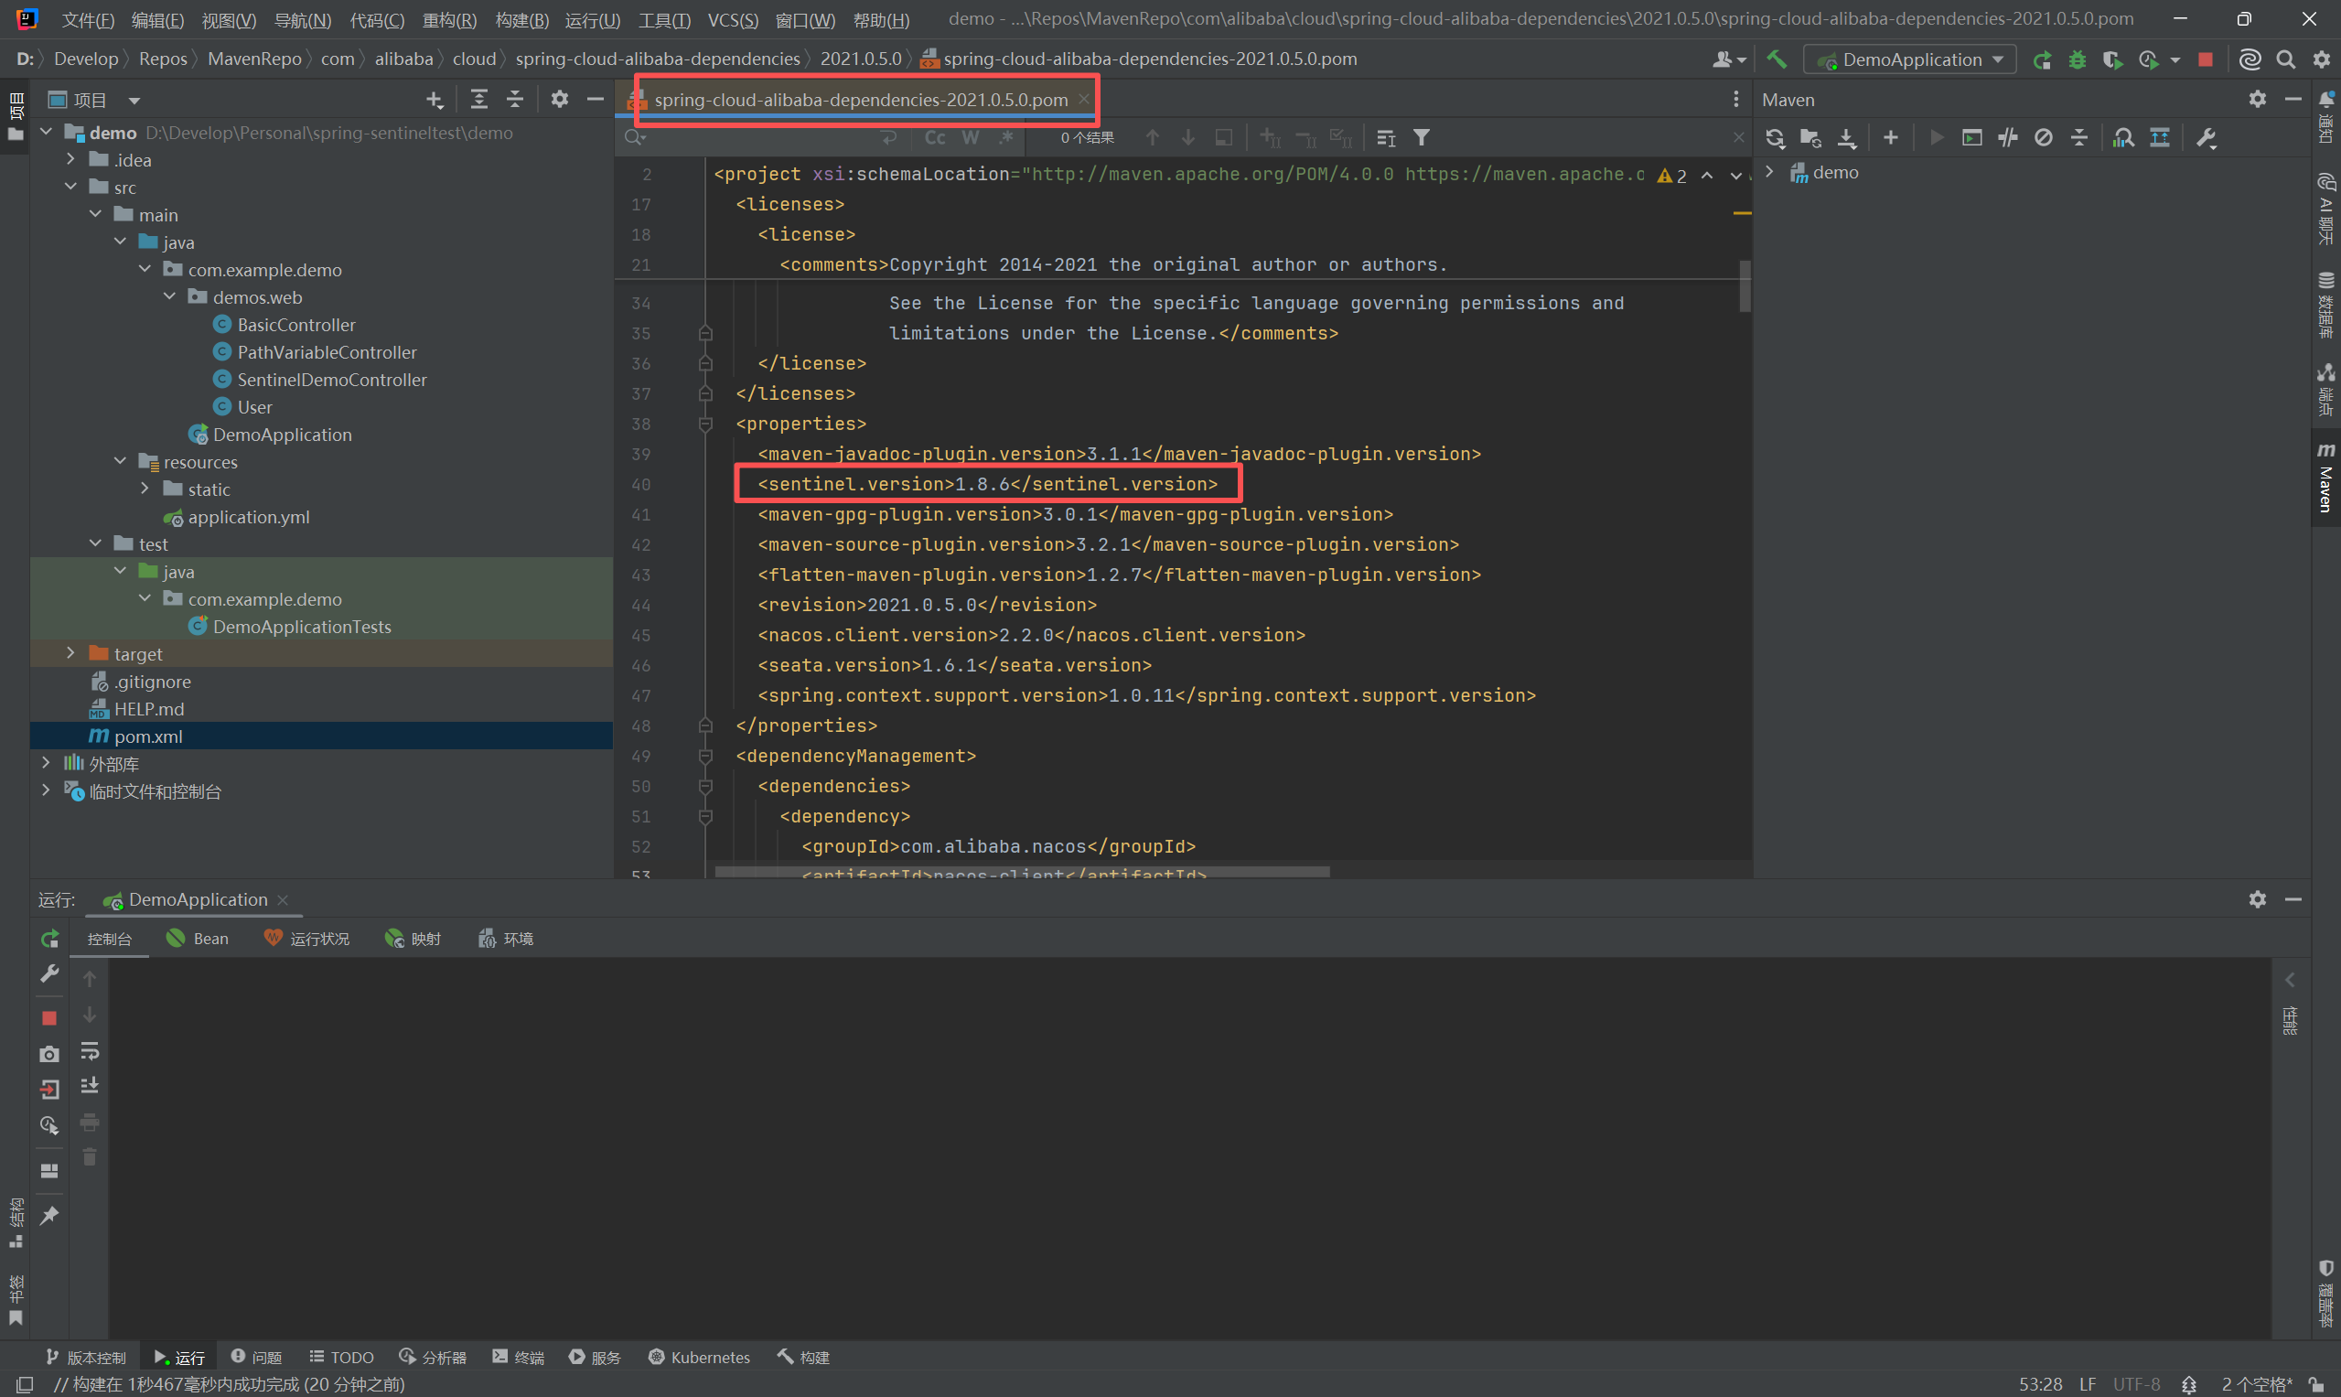Open the 构建(B) build menu

coord(521,20)
